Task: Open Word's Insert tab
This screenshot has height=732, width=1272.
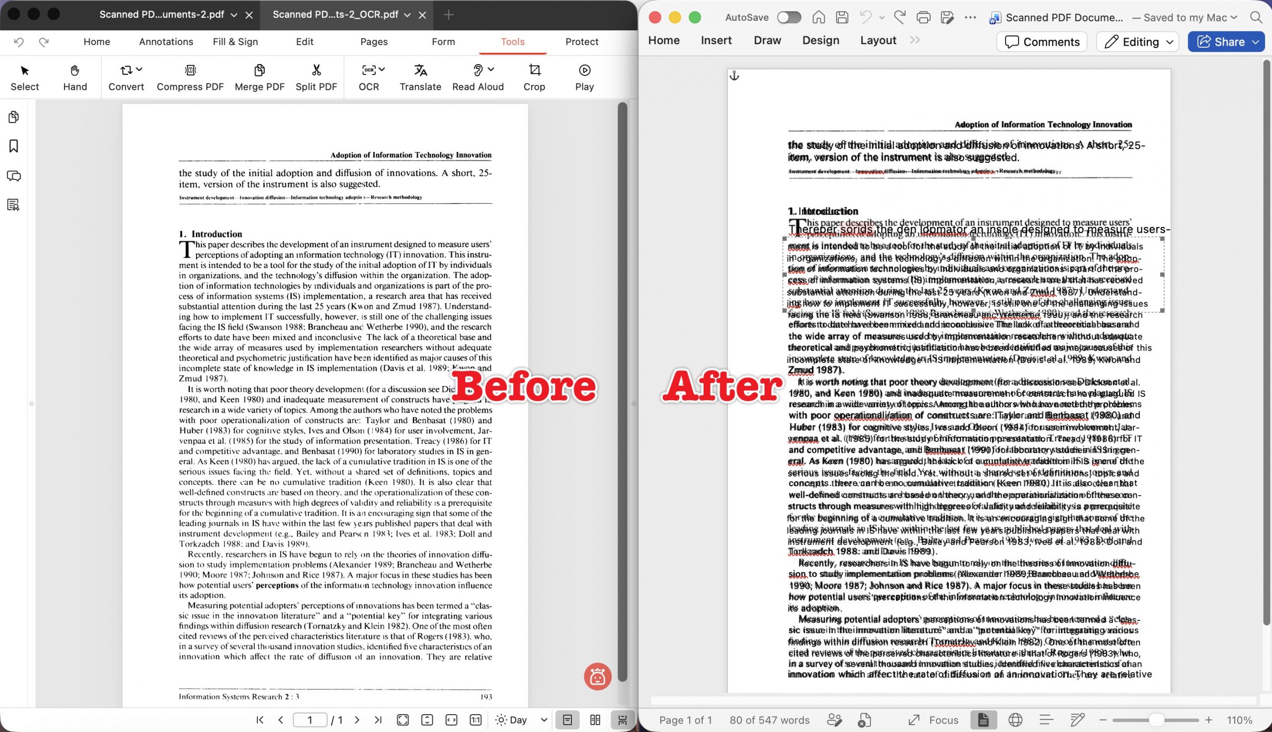Action: pyautogui.click(x=716, y=40)
